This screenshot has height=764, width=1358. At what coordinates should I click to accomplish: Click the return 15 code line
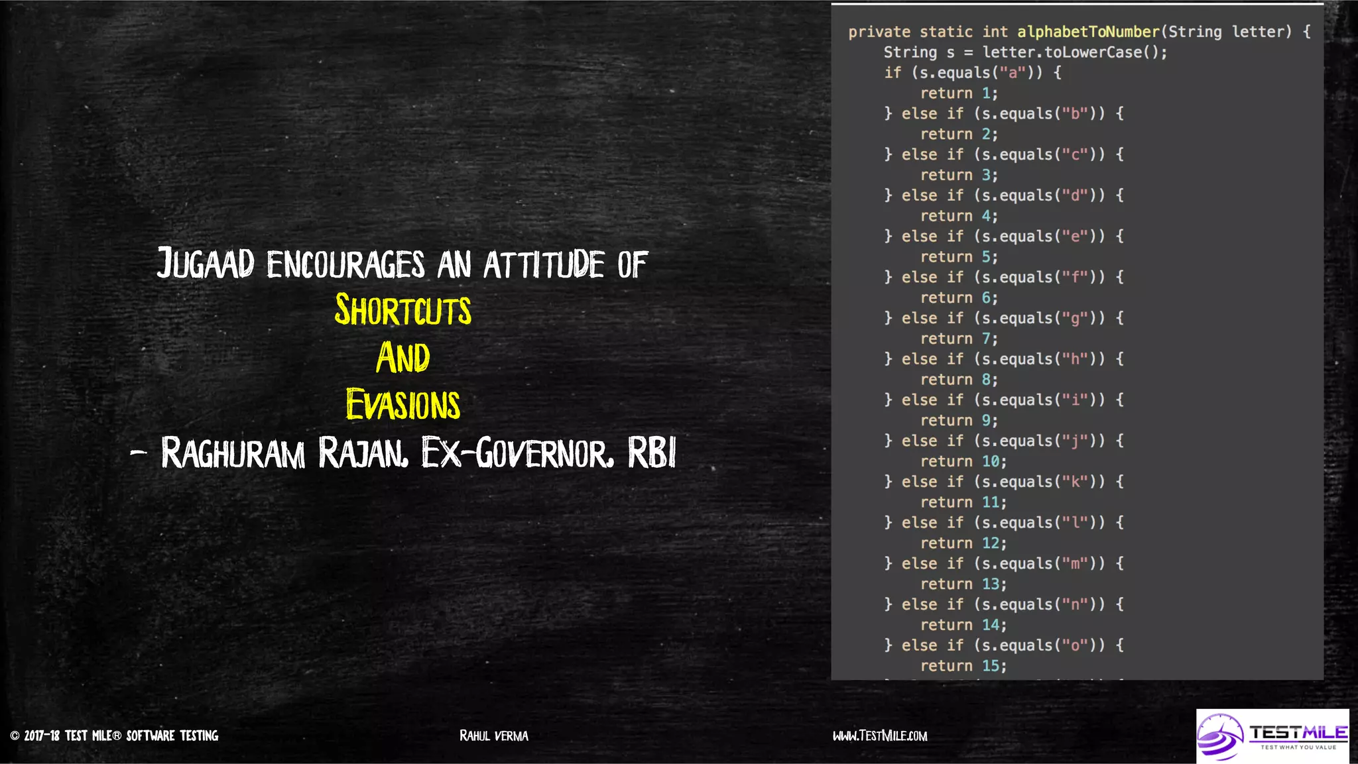[963, 666]
